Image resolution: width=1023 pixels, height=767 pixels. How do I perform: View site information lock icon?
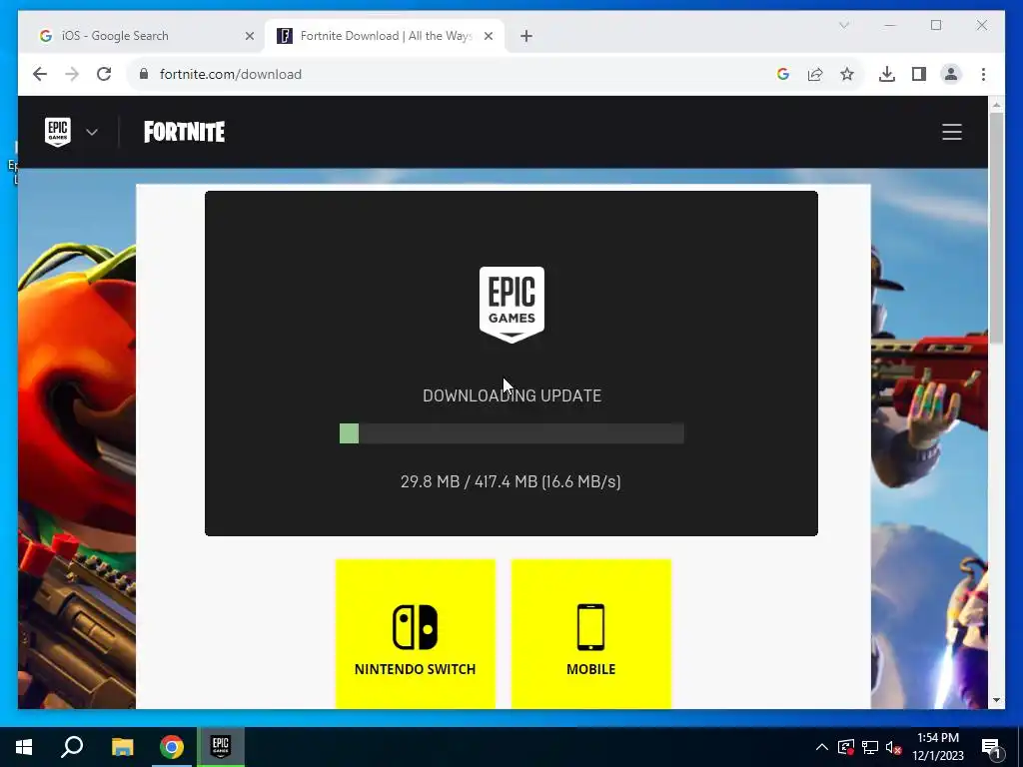pos(144,74)
